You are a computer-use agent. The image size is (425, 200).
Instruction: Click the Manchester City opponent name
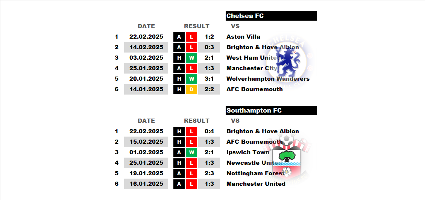coord(252,68)
